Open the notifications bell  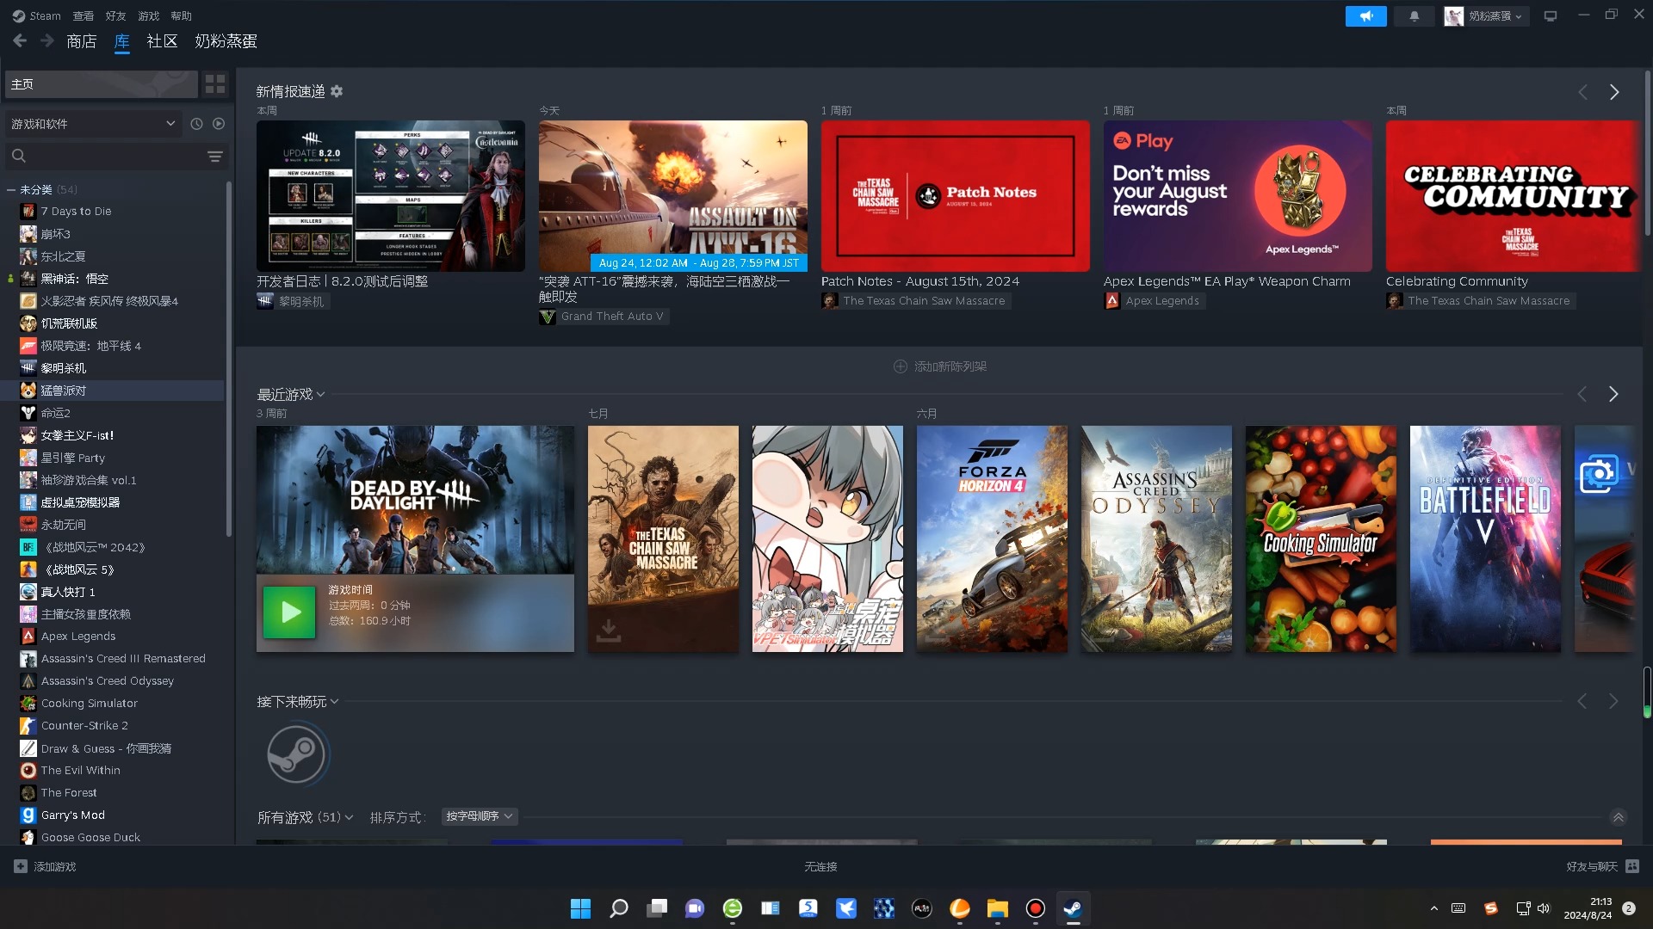(1414, 15)
